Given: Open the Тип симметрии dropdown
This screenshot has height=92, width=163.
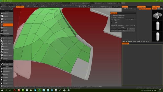Looking at the screenshot, I should [130, 19].
